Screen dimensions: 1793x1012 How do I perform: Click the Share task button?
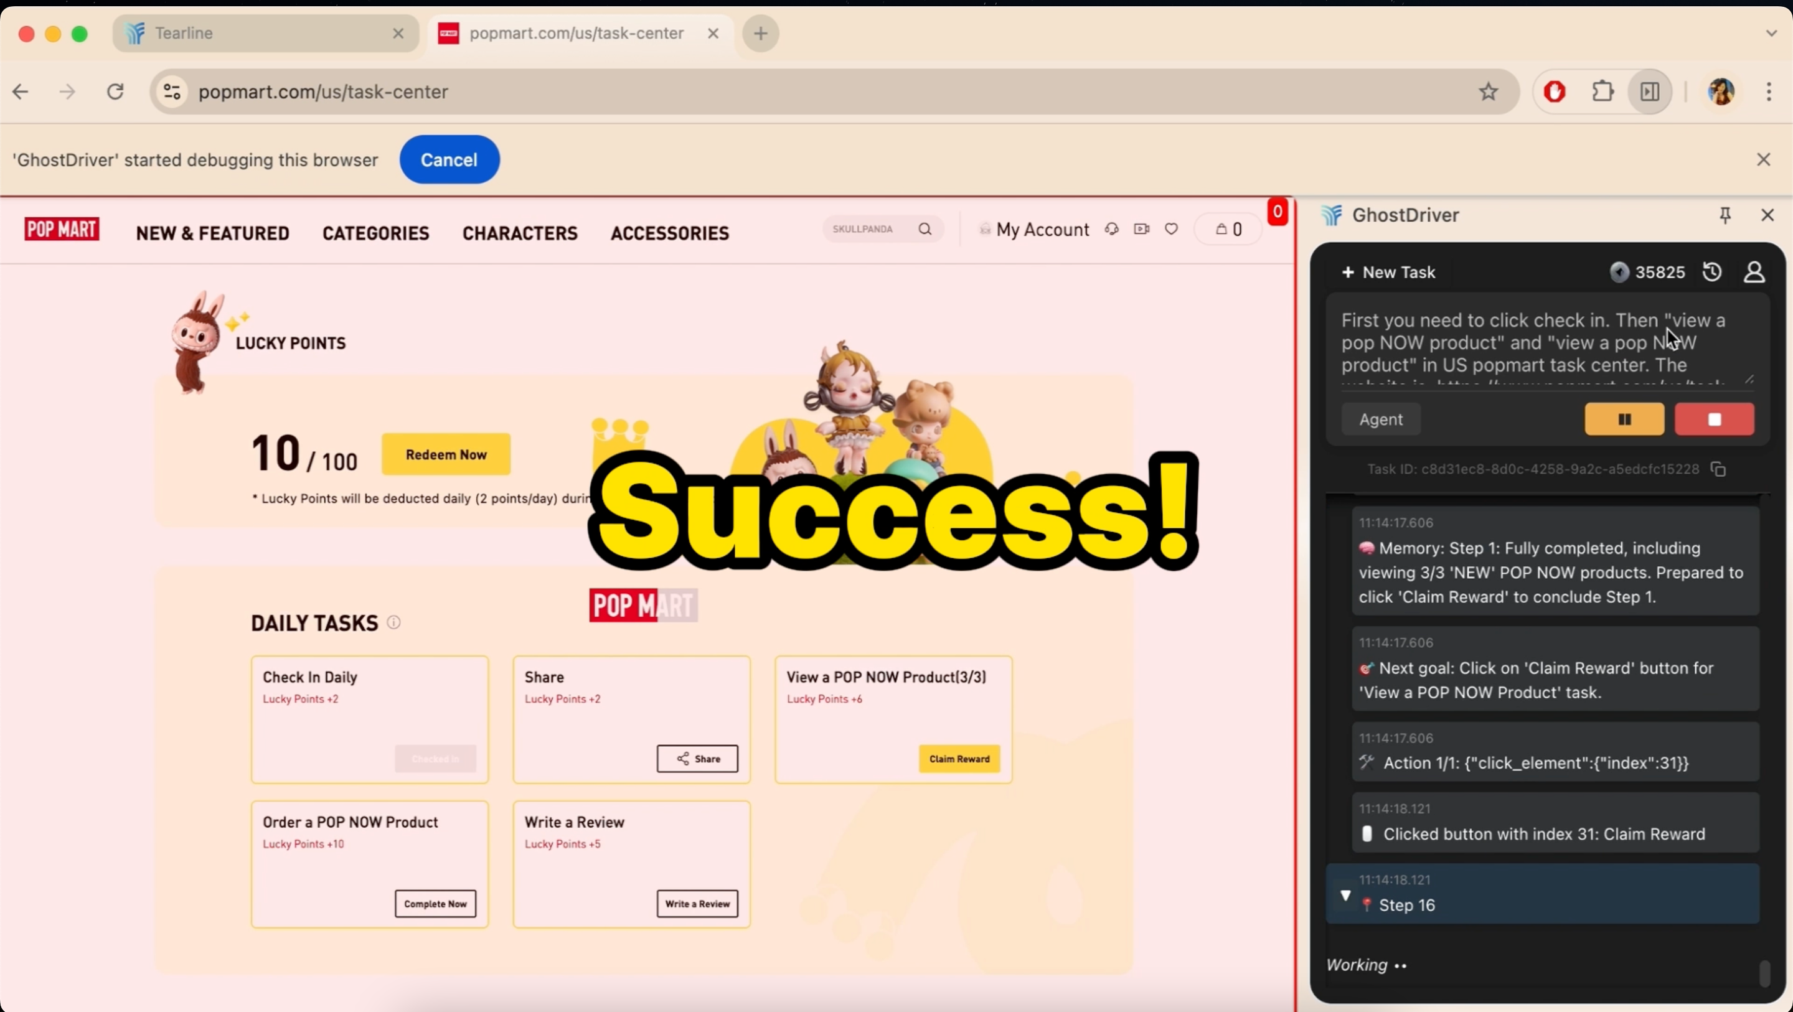697,759
